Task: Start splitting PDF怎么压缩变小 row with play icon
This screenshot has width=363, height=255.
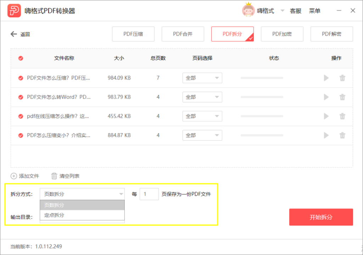Action: tap(326, 135)
